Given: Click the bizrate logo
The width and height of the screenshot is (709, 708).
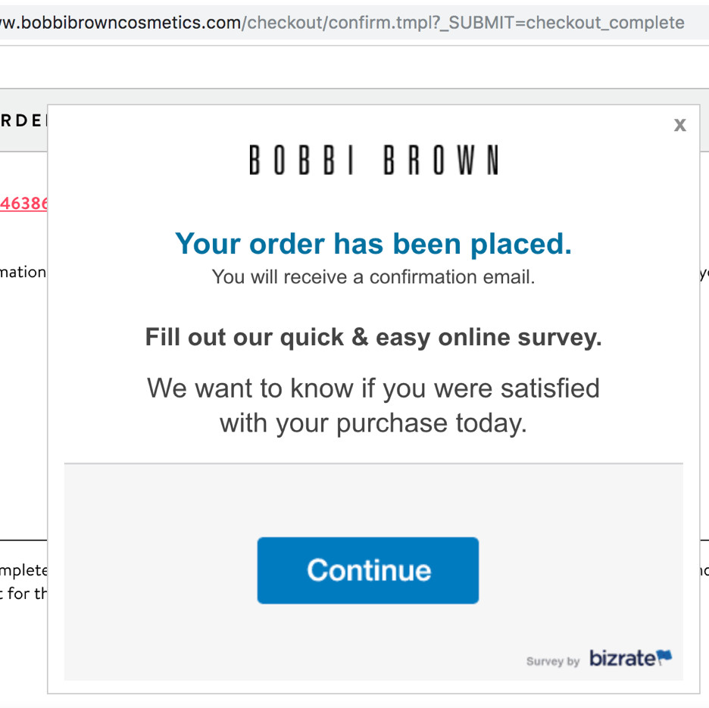Looking at the screenshot, I should pyautogui.click(x=630, y=658).
